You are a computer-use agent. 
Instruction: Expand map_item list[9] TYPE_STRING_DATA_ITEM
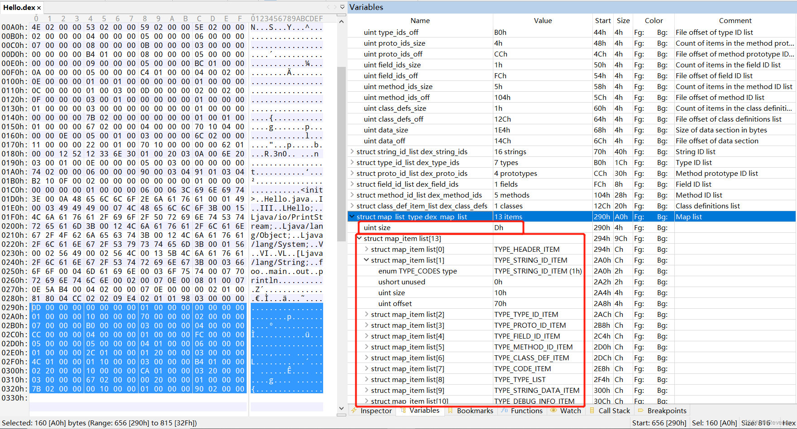click(367, 390)
